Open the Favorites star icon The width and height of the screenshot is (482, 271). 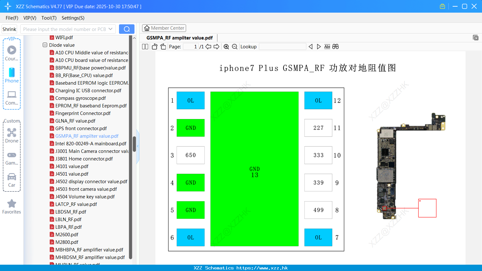click(x=12, y=207)
